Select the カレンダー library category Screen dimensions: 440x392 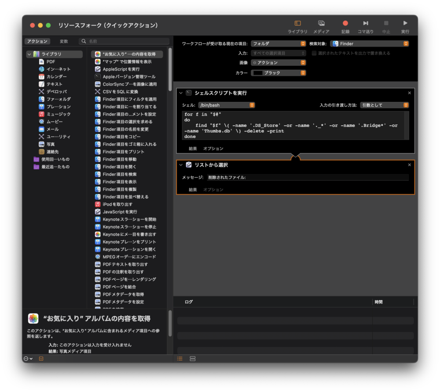(56, 76)
